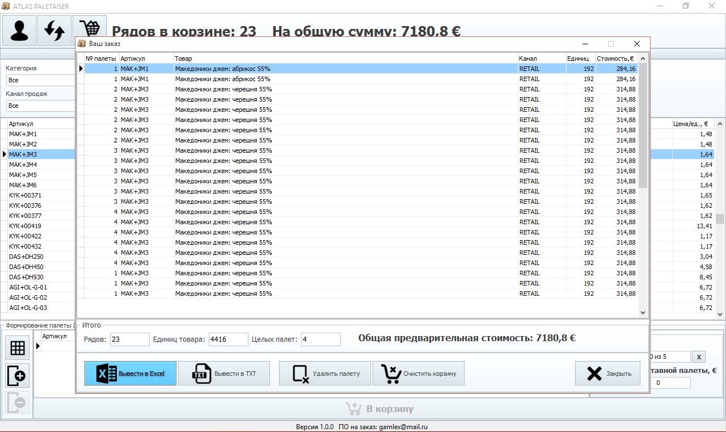Click pallet cost field showing 0
Viewport: 726px width, 432px height.
670,383
